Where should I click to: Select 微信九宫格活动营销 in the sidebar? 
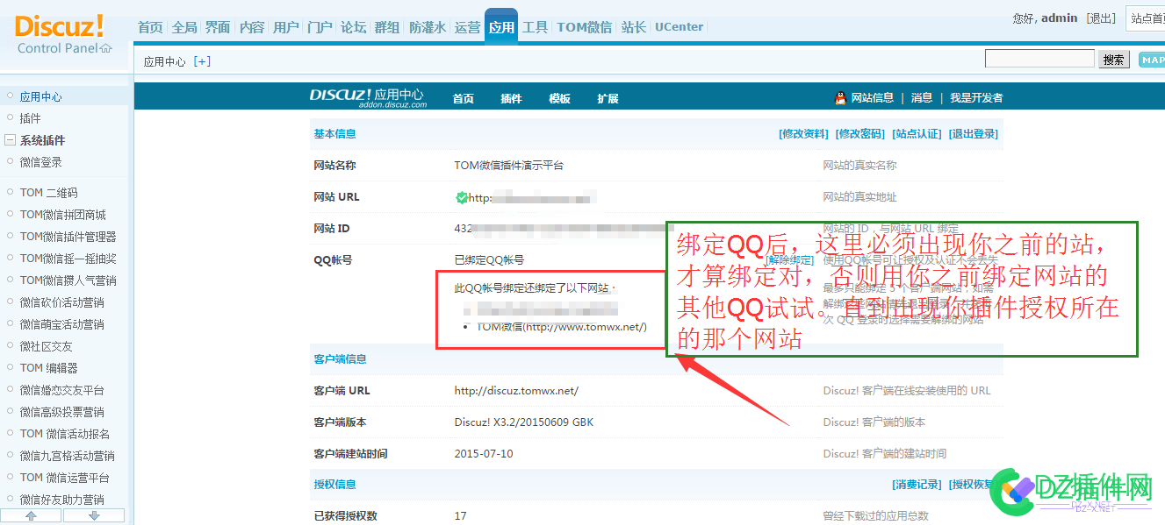click(x=68, y=456)
